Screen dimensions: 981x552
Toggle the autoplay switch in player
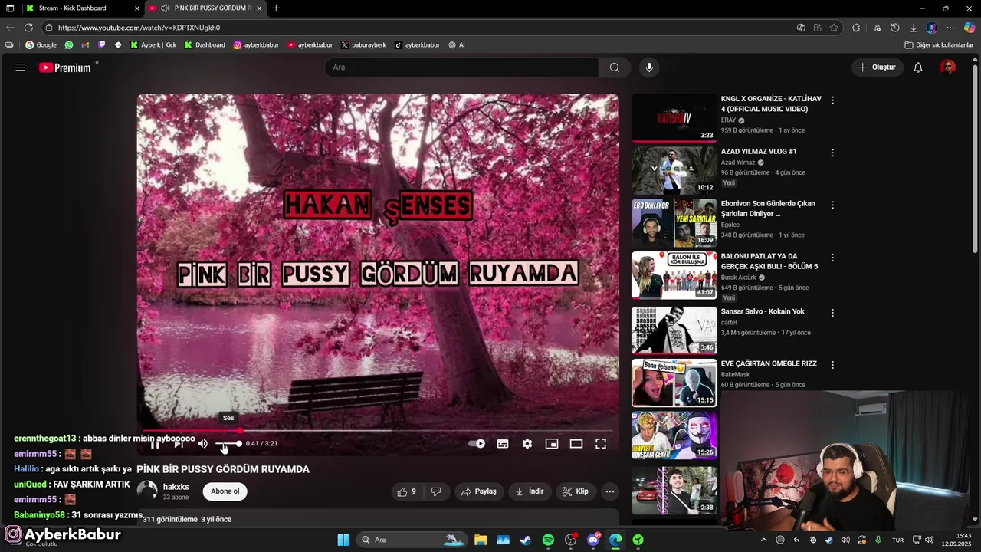click(x=477, y=444)
